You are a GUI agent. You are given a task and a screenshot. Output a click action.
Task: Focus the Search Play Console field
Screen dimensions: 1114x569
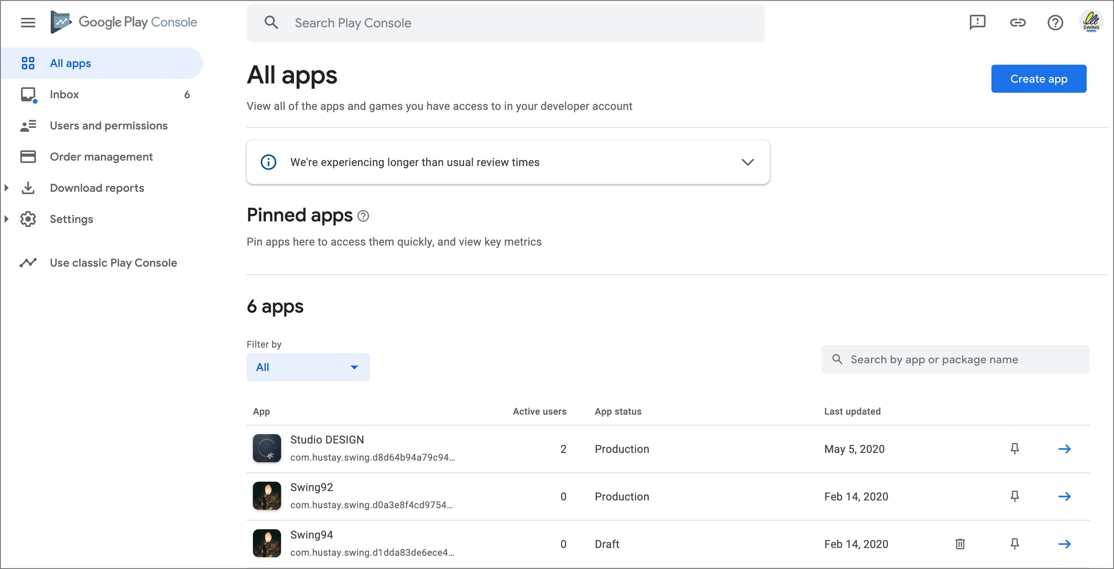pos(506,23)
